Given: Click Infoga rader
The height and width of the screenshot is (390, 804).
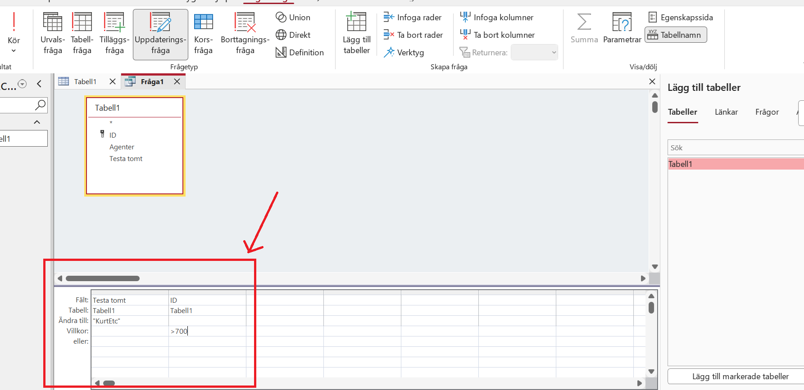Looking at the screenshot, I should 412,18.
